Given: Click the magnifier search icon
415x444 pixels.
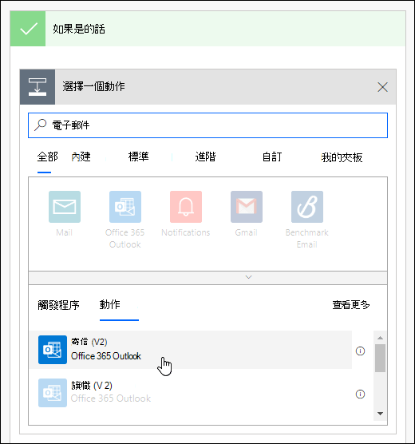Looking at the screenshot, I should (40, 125).
